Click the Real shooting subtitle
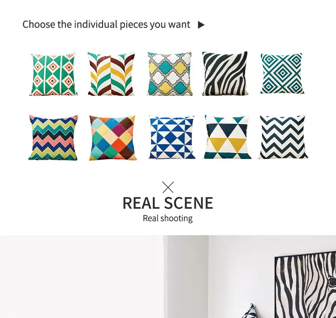The image size is (336, 318). (168, 219)
